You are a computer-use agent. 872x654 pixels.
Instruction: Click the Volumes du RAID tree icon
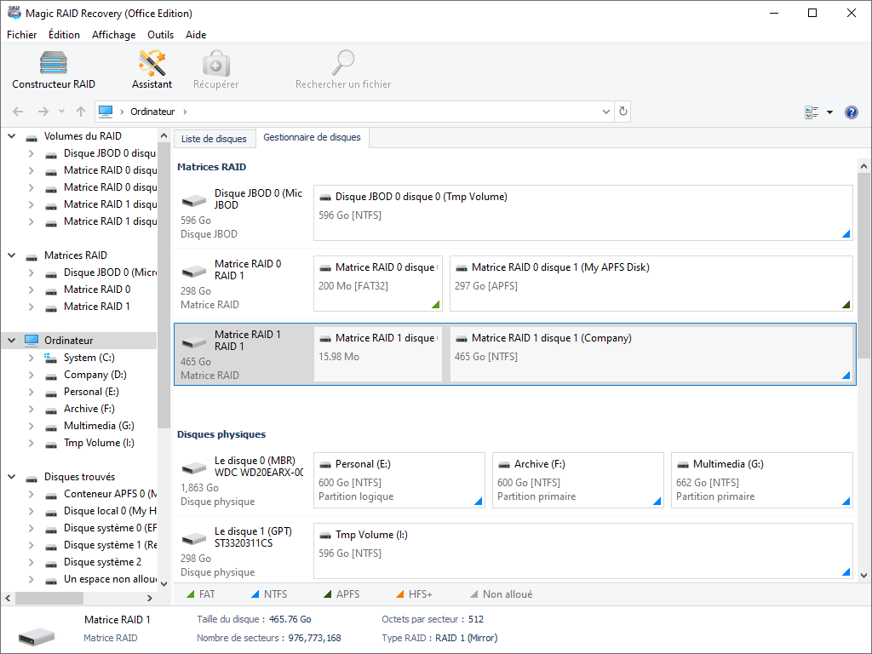click(x=32, y=137)
